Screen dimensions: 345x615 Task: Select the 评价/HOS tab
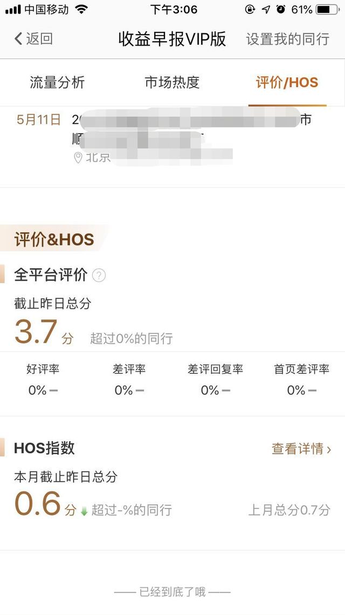point(287,83)
